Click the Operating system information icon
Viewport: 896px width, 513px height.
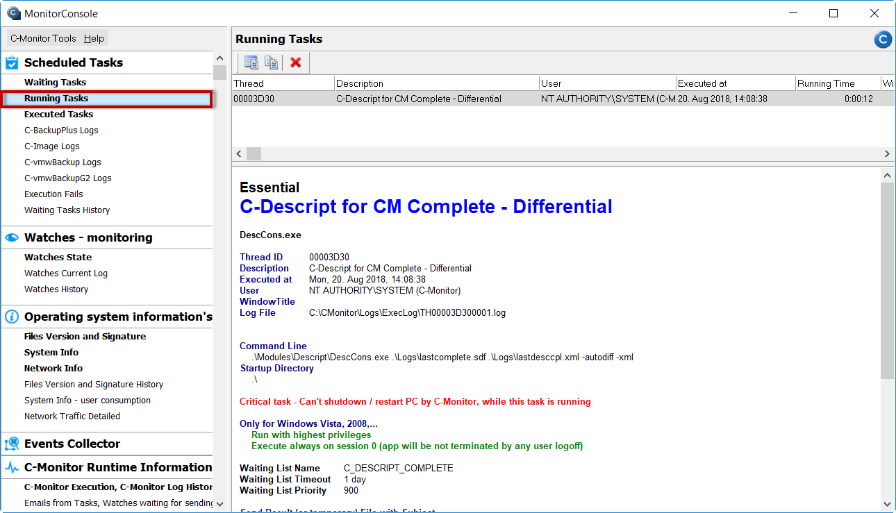[x=12, y=317]
